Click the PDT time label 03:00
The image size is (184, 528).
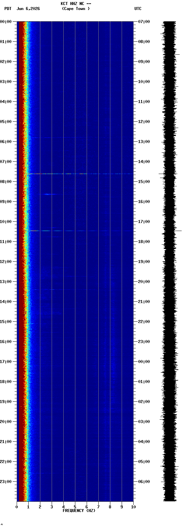tap(6, 82)
